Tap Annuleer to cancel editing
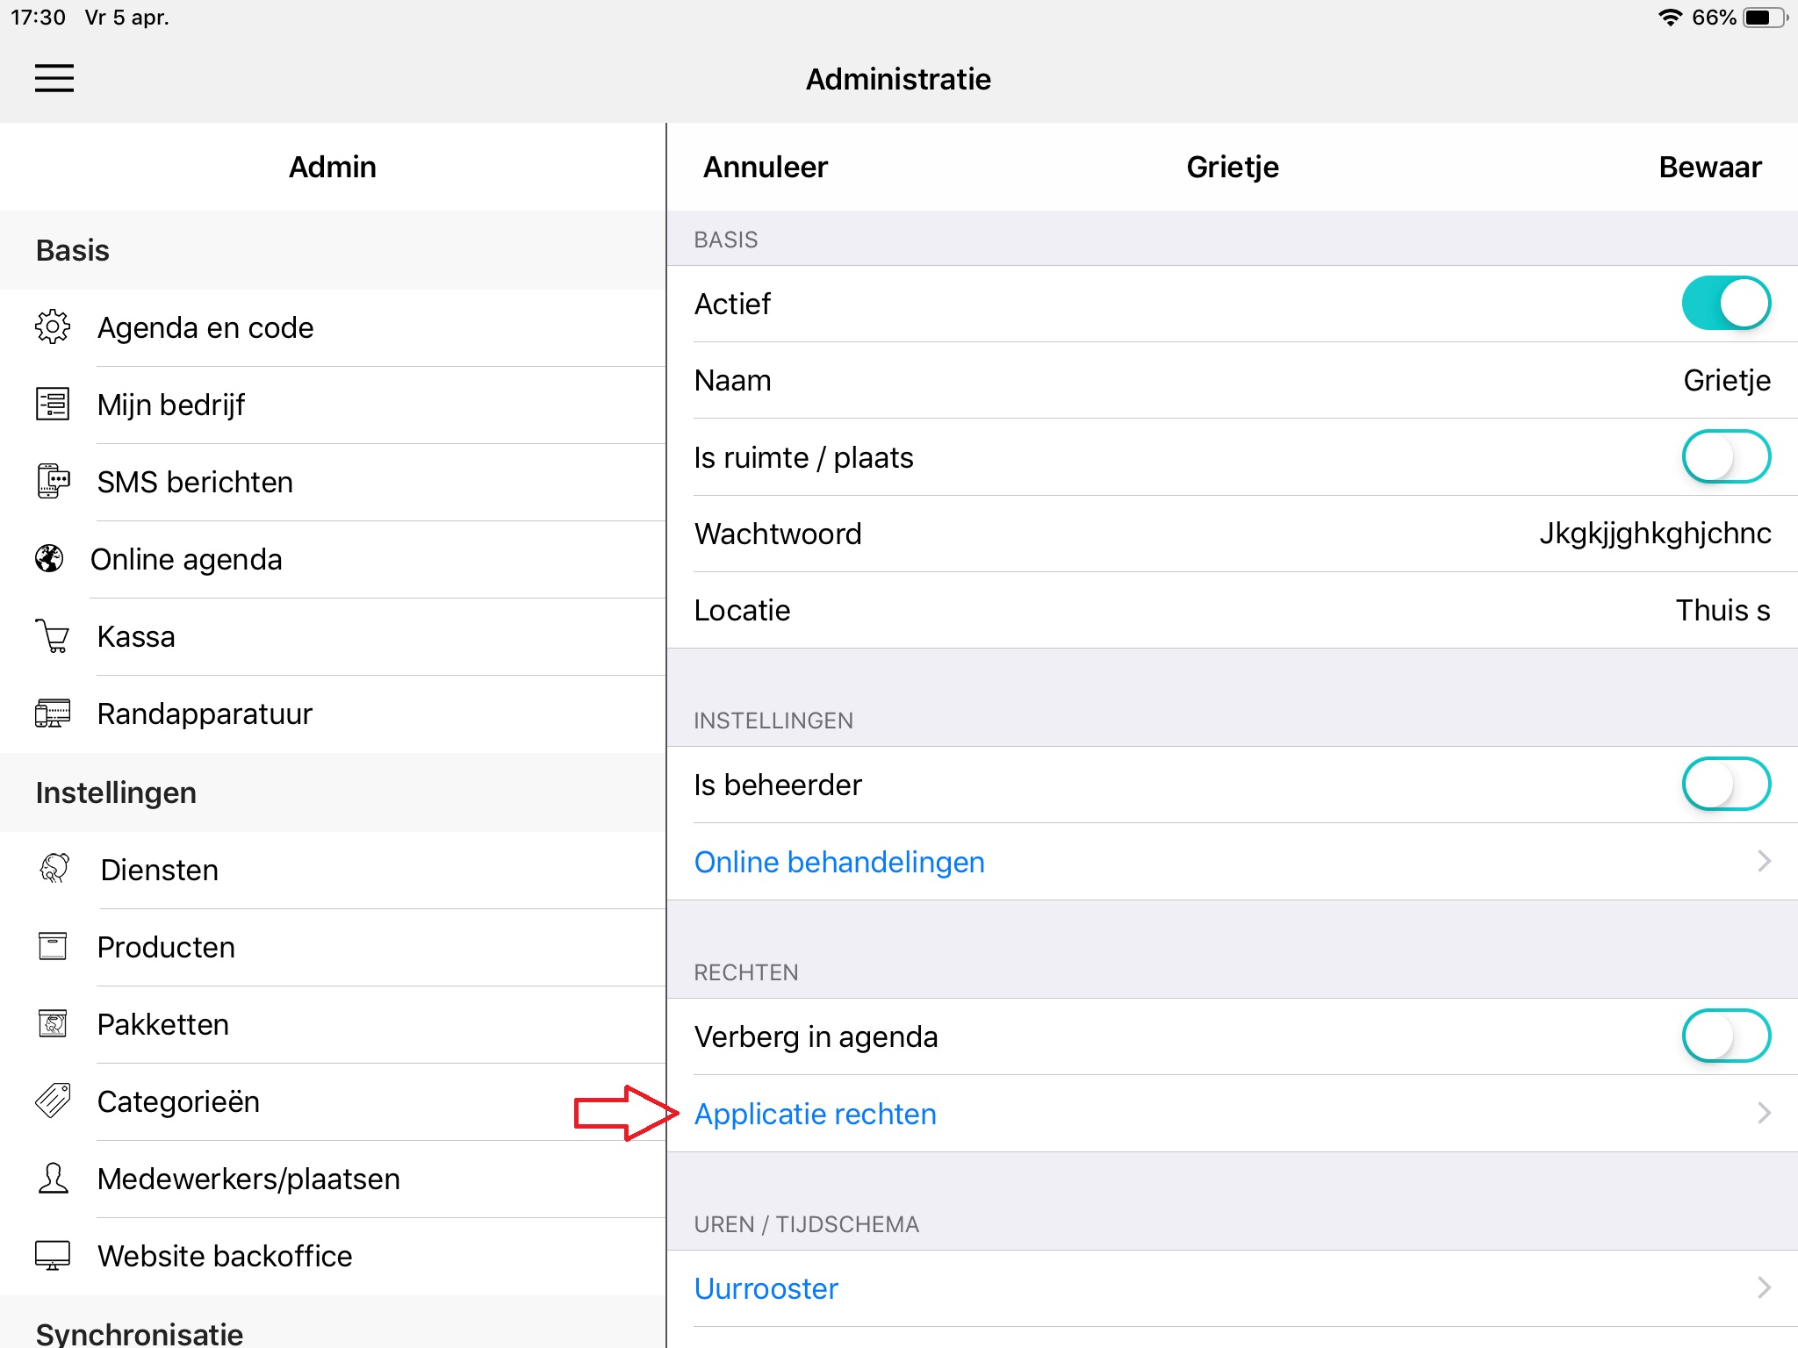Viewport: 1798px width, 1348px height. coord(765,167)
